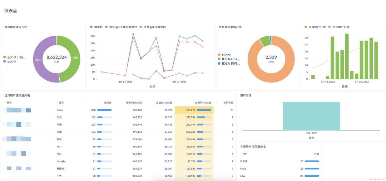Click the 2,309 总数 donut center
The width and height of the screenshot is (386, 181).
pyautogui.click(x=271, y=59)
